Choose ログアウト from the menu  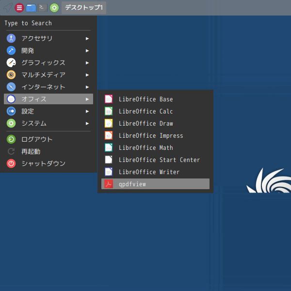(48, 139)
